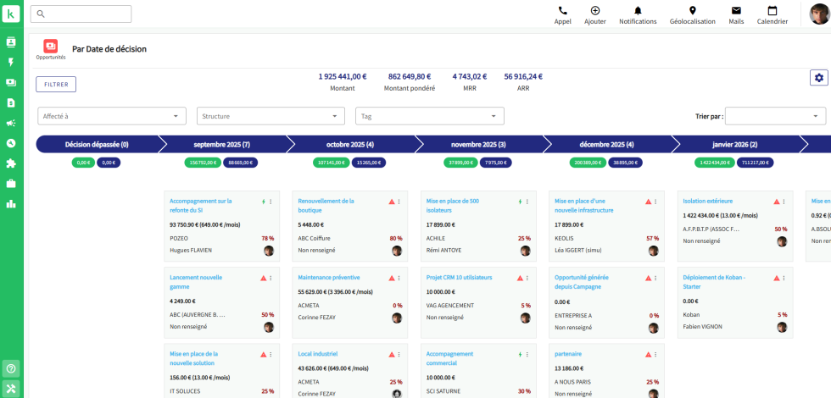Open the Appel phone icon
831x398 pixels.
pos(562,11)
